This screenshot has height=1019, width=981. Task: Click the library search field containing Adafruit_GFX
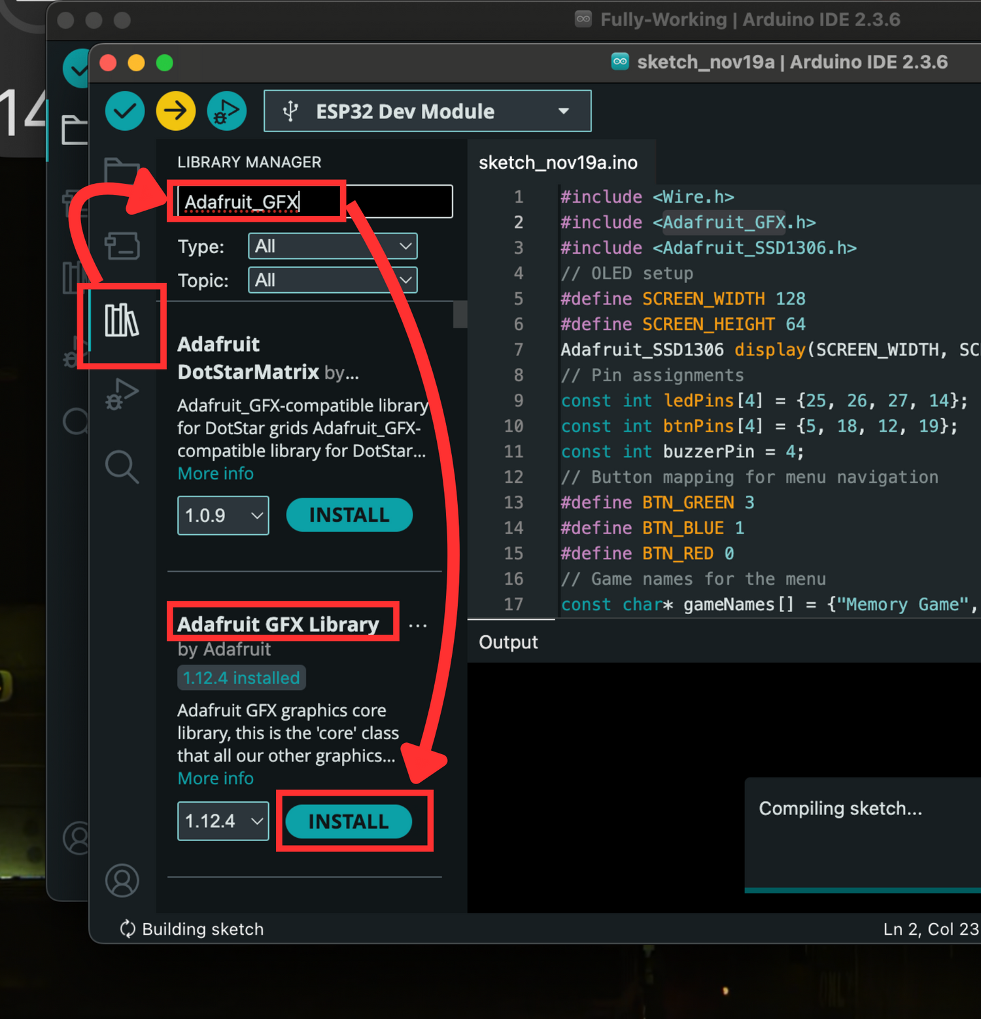[x=314, y=202]
